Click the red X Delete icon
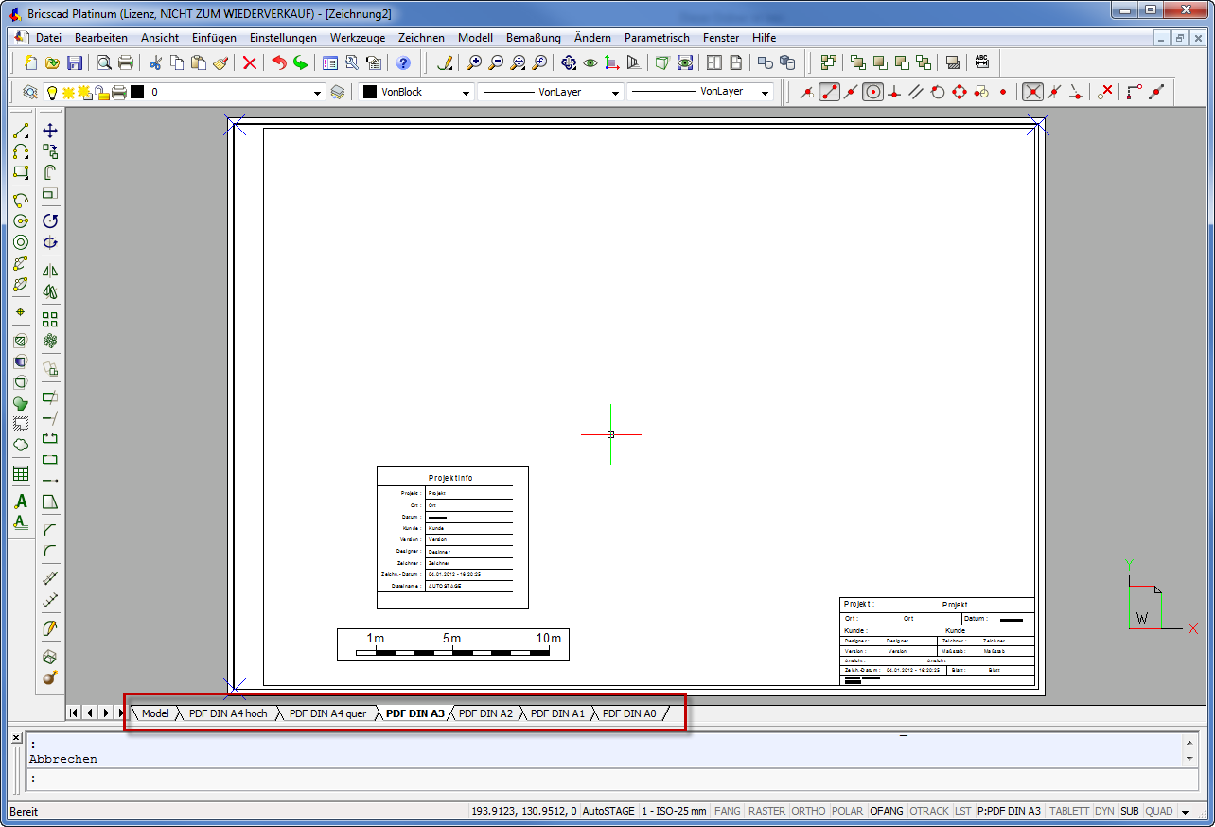This screenshot has width=1215, height=827. (250, 63)
